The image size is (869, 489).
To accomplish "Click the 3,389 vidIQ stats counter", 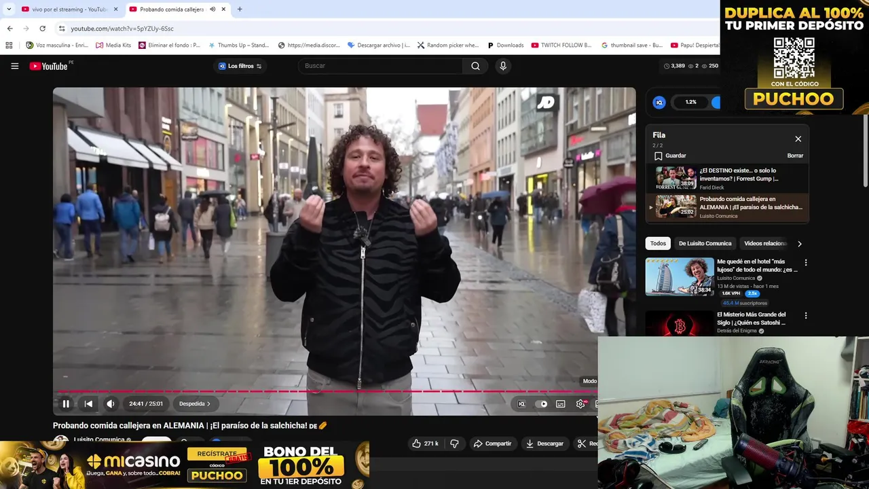I will coord(674,66).
